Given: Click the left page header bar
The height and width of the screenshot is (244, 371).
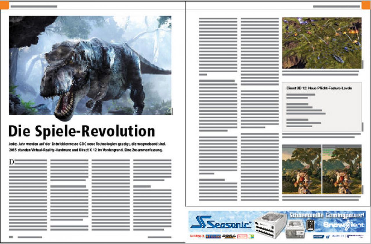Looking at the screenshot, I should click(x=34, y=6).
